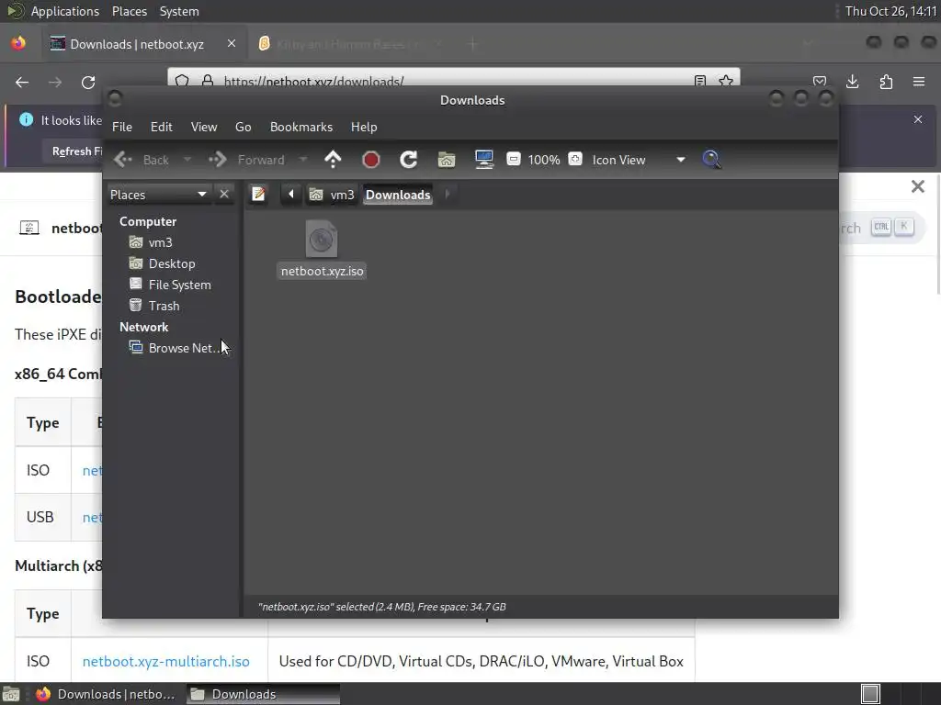Open the Firefox hamburger menu
941x705 pixels.
point(919,82)
